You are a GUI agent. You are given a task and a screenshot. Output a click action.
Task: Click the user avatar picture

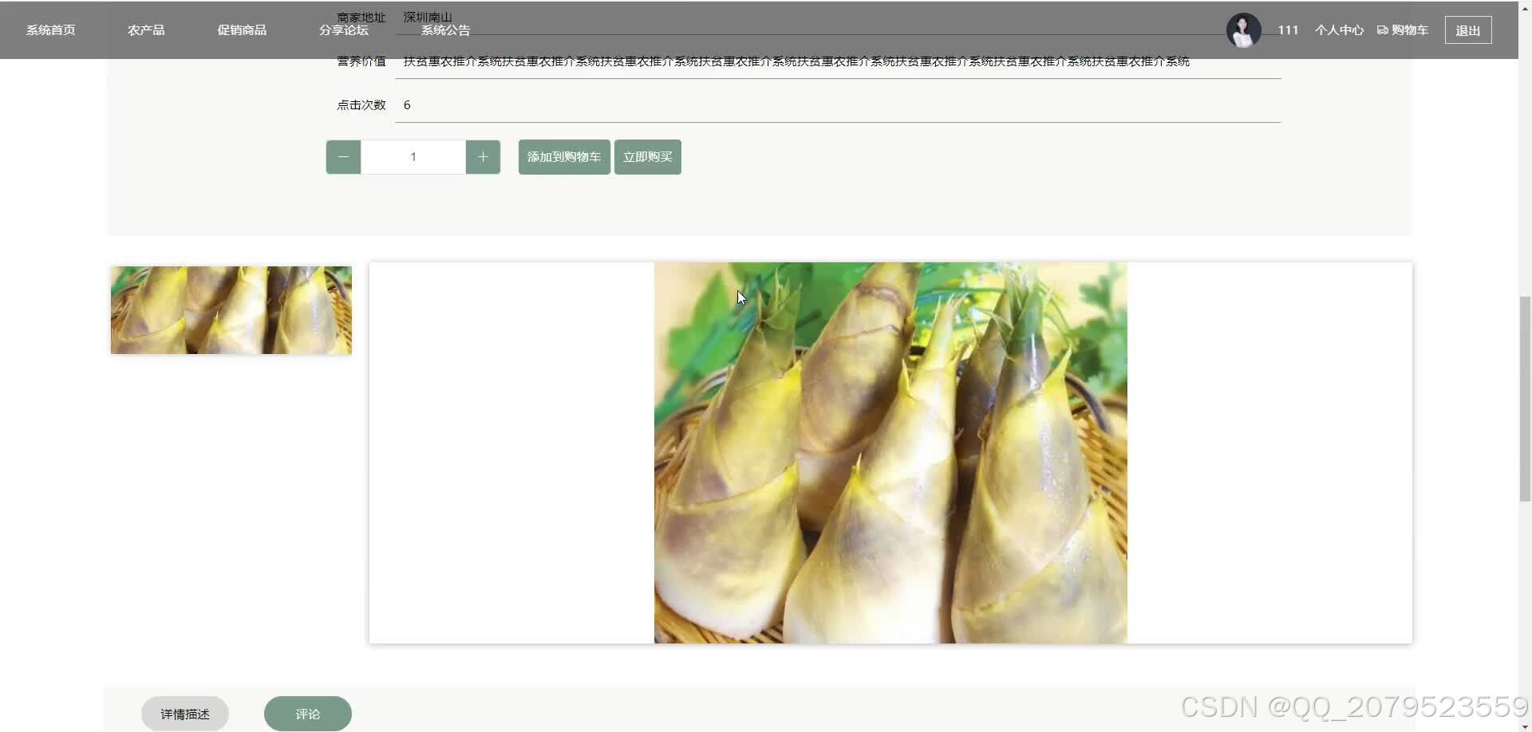point(1243,30)
